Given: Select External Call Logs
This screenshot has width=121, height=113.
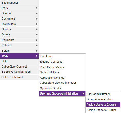Looking at the screenshot, I should tap(62, 62).
